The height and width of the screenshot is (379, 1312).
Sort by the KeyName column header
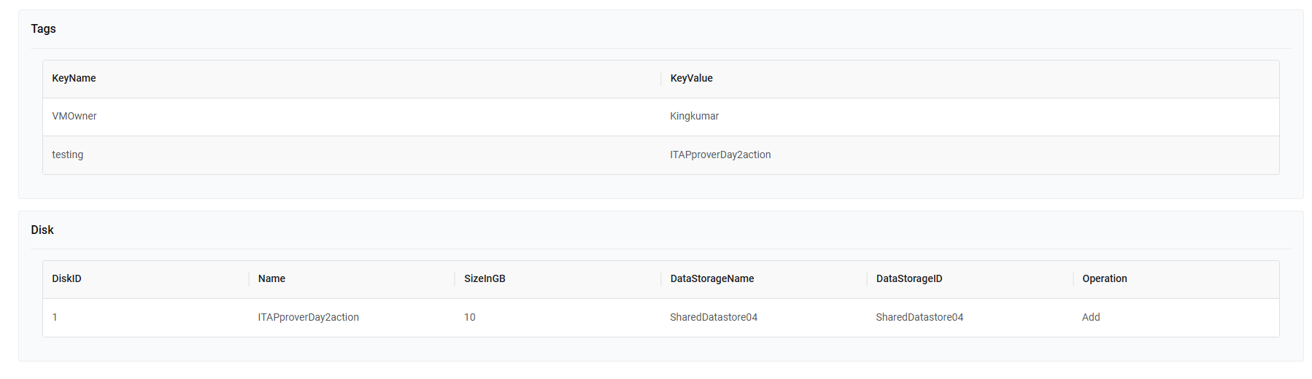click(74, 79)
